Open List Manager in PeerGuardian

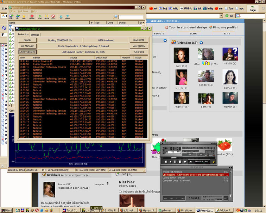point(27,46)
